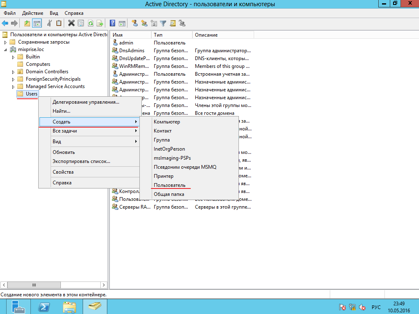Choose Пользователь in the Создать submenu

pos(169,185)
